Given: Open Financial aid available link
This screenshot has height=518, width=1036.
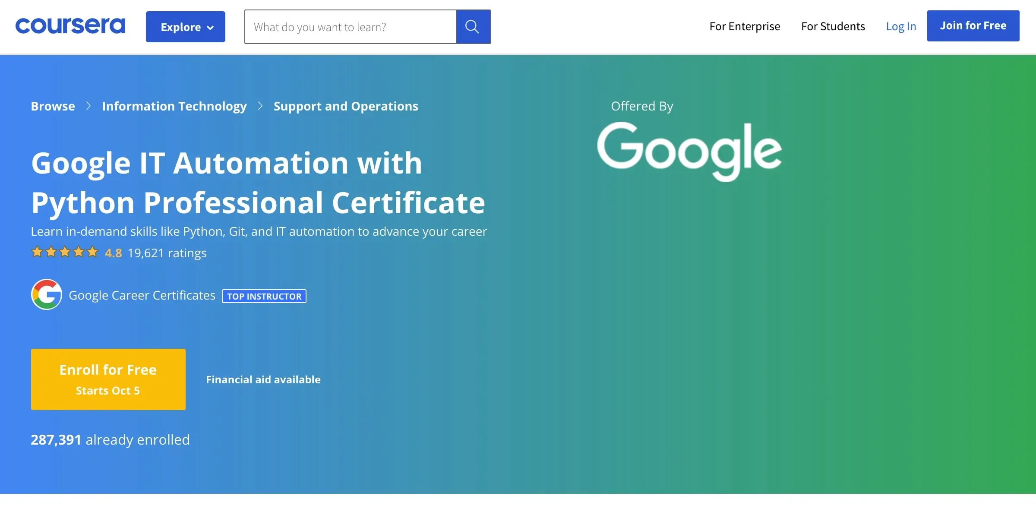Looking at the screenshot, I should coord(263,379).
